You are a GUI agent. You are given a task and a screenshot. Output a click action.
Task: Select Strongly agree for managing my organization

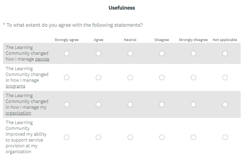click(67, 104)
